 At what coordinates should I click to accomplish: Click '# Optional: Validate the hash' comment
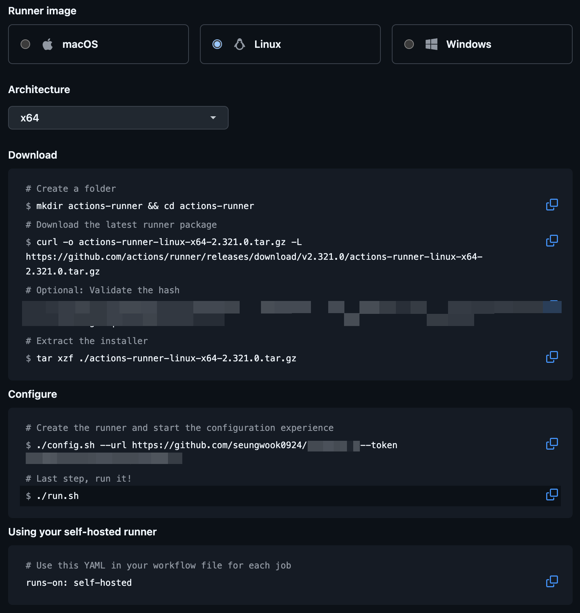[103, 290]
